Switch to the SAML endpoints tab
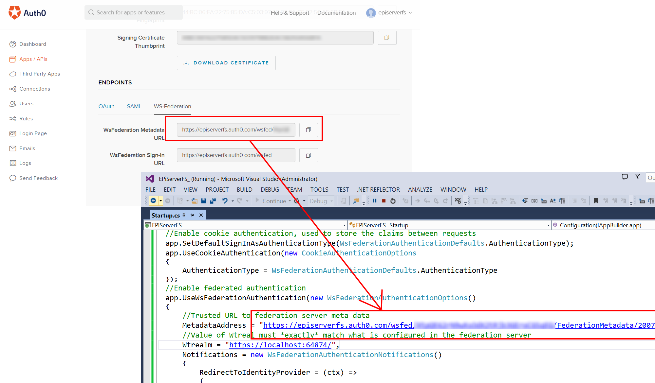The image size is (655, 383). coord(134,106)
